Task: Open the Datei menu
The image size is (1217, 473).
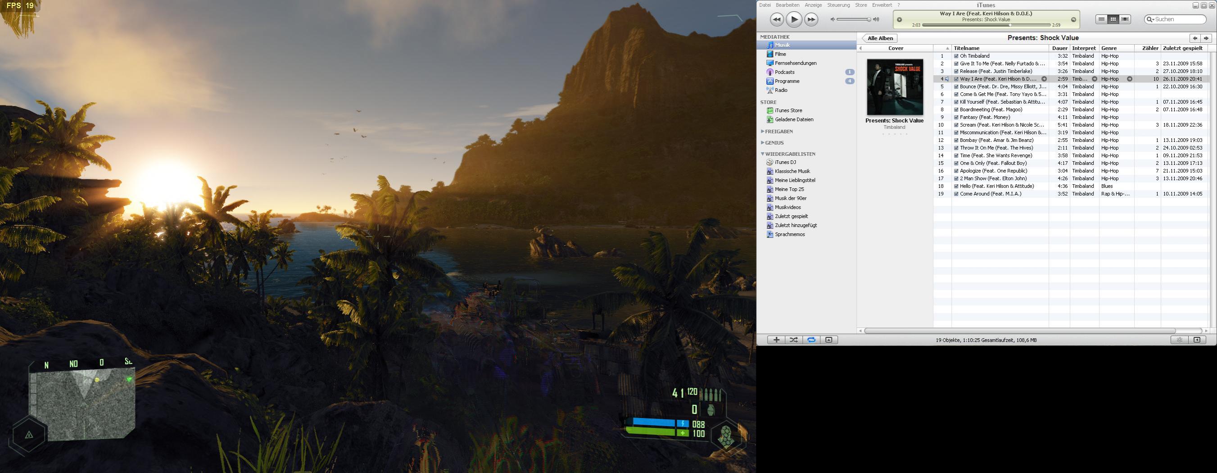Action: [x=765, y=5]
